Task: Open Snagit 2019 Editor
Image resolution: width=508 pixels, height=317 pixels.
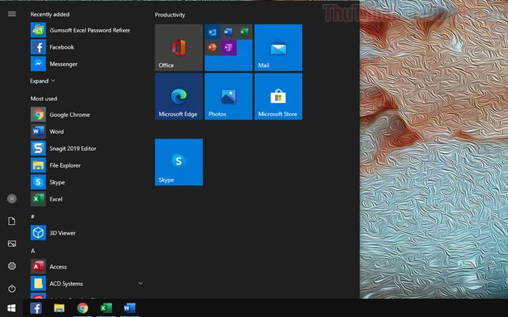Action: click(x=86, y=148)
